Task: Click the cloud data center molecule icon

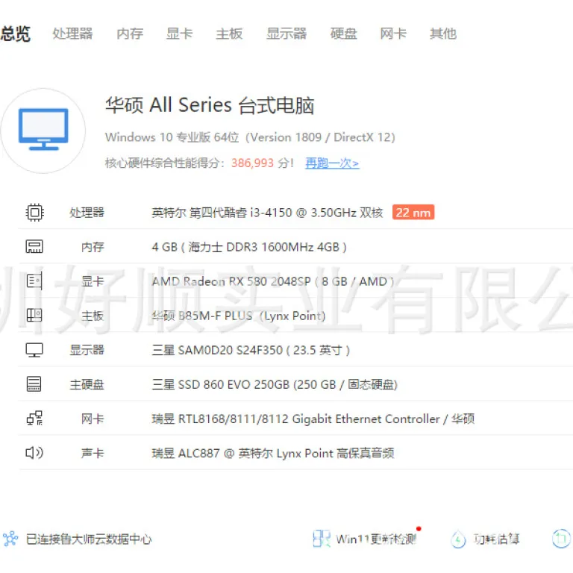Action: coord(10,539)
